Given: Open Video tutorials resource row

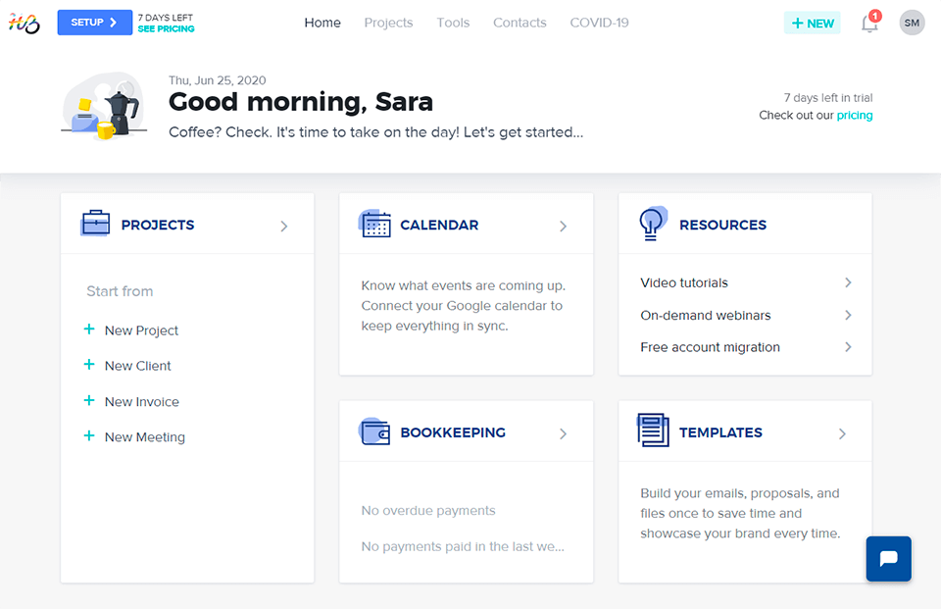Looking at the screenshot, I should [x=745, y=282].
